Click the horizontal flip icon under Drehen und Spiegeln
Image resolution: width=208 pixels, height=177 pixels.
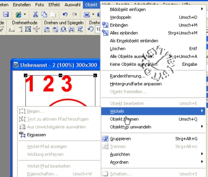coord(72,29)
